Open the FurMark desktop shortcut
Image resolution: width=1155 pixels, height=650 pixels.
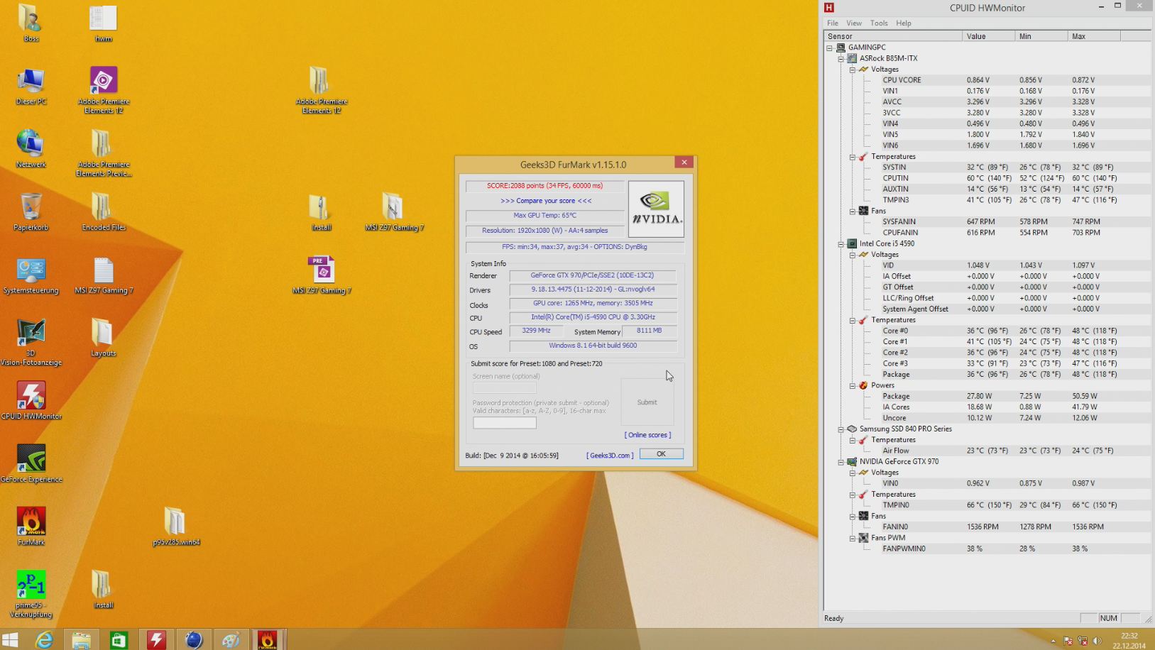(x=31, y=527)
